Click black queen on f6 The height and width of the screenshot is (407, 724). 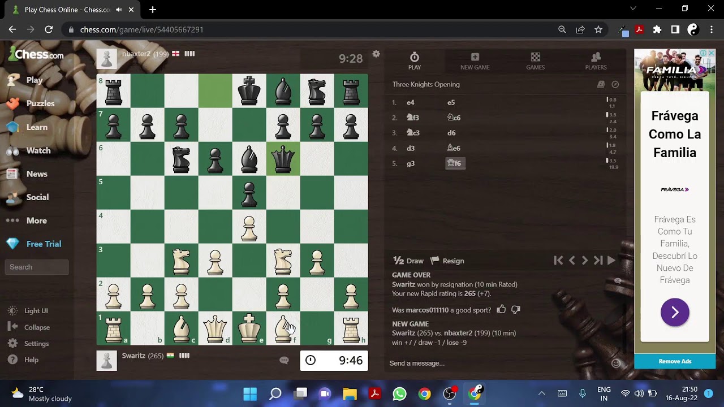point(283,159)
